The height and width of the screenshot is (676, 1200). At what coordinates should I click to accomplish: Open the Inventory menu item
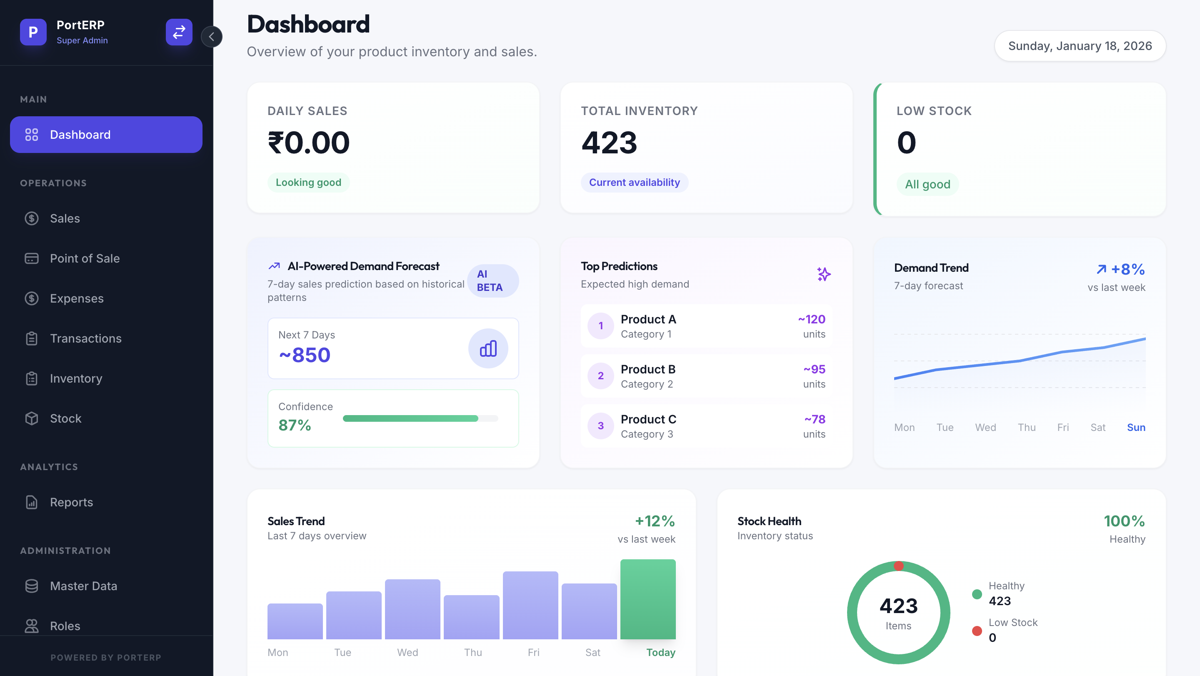[x=106, y=379]
